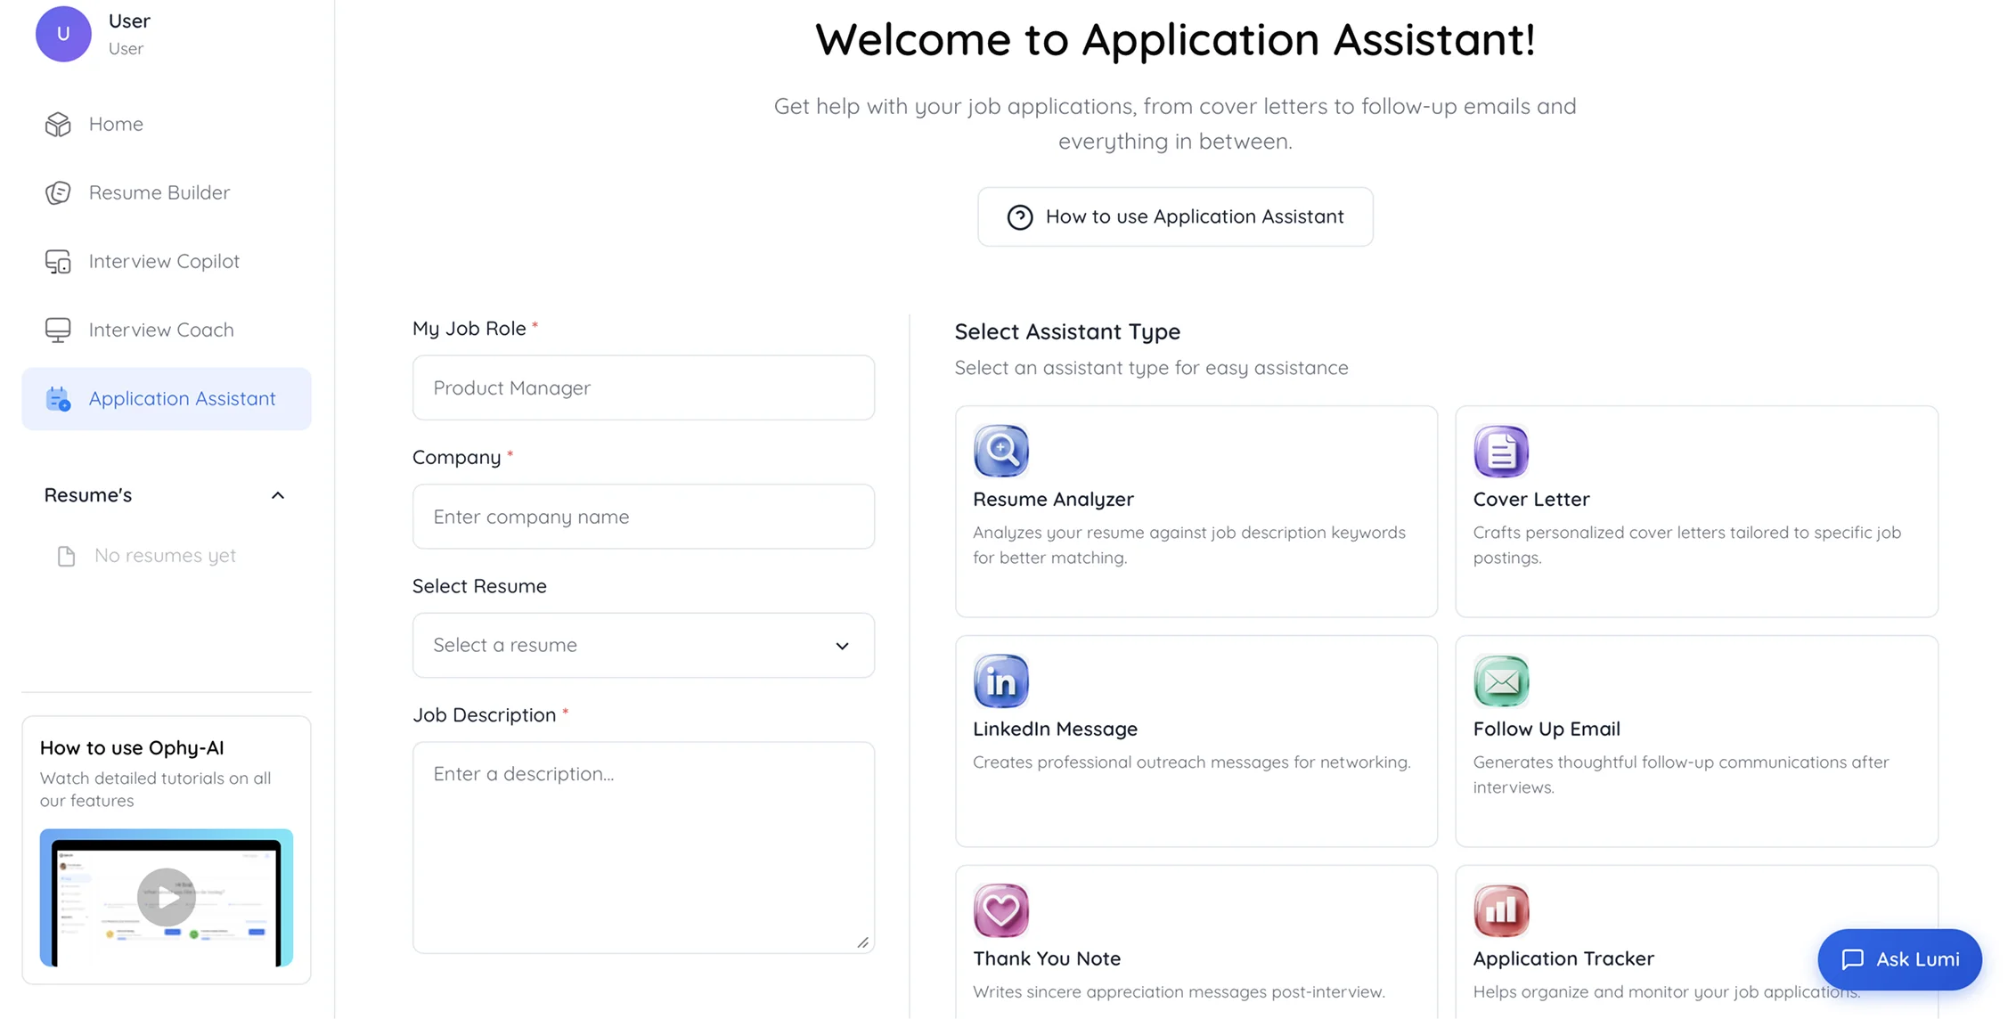Viewport: 2016px width, 1019px height.
Task: Click the Home cube icon in sidebar
Action: [57, 124]
